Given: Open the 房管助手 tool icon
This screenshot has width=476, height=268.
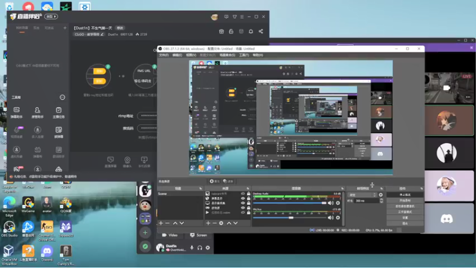Looking at the screenshot, I should coord(37,112).
